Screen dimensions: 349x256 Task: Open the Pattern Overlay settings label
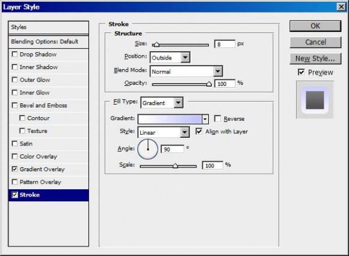(x=40, y=182)
